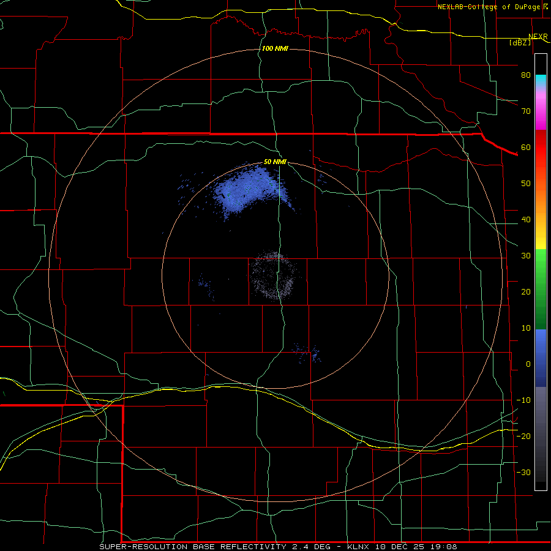Screen dimensions: 551x551
Task: Click the 60 dBZ scale value
Action: 526,147
